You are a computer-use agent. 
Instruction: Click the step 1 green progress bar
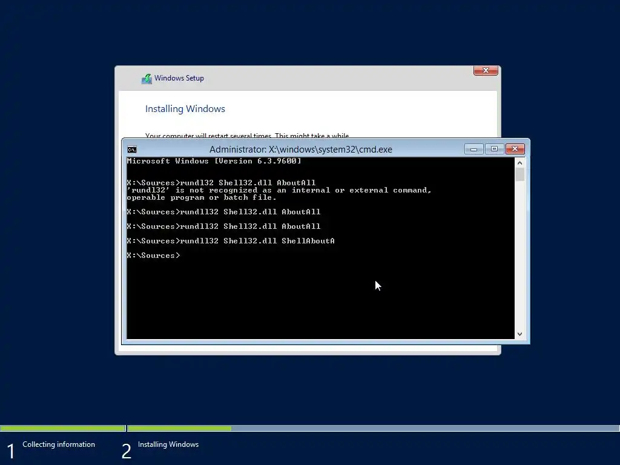pos(62,428)
